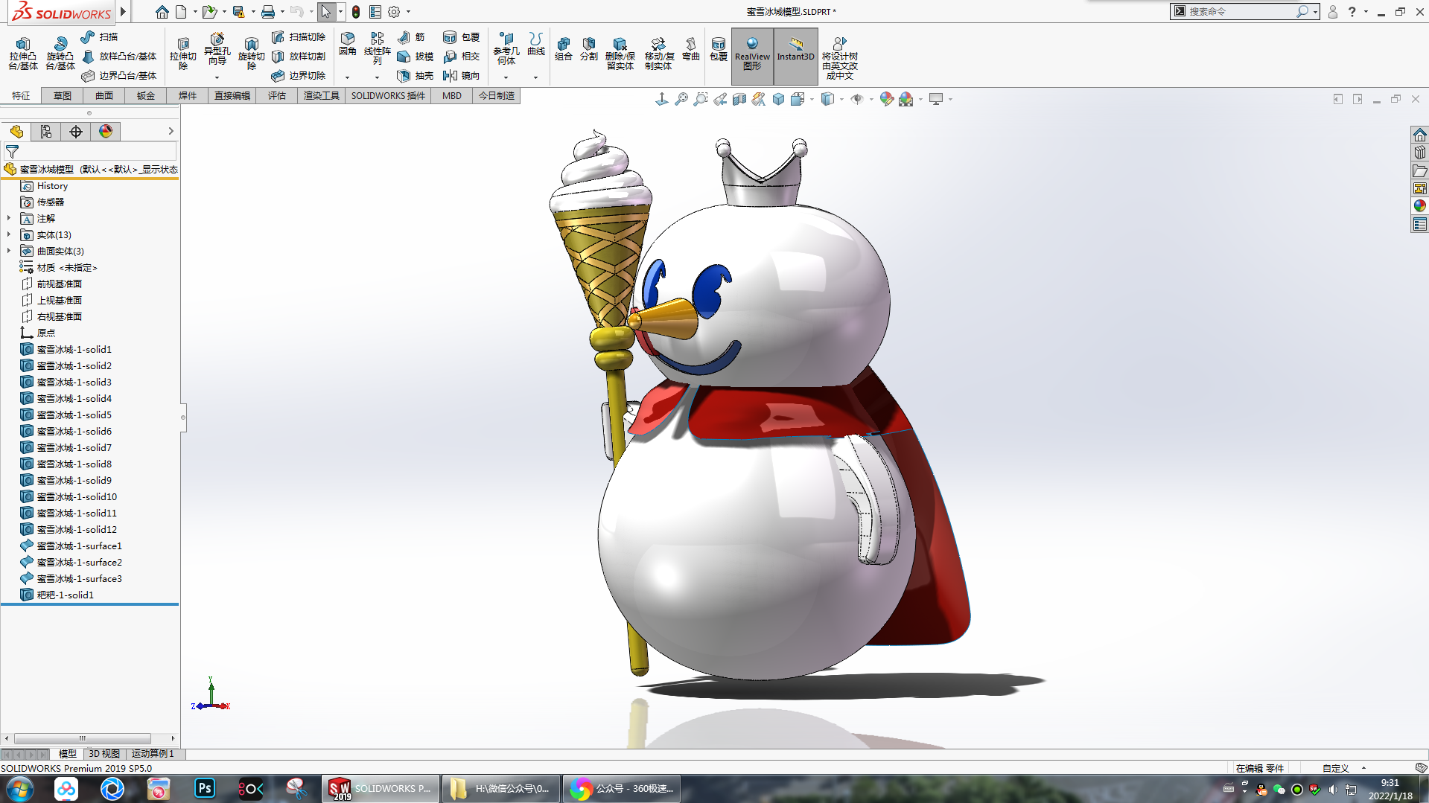
Task: Open the 钣金 sheet metal tab
Action: coord(146,96)
